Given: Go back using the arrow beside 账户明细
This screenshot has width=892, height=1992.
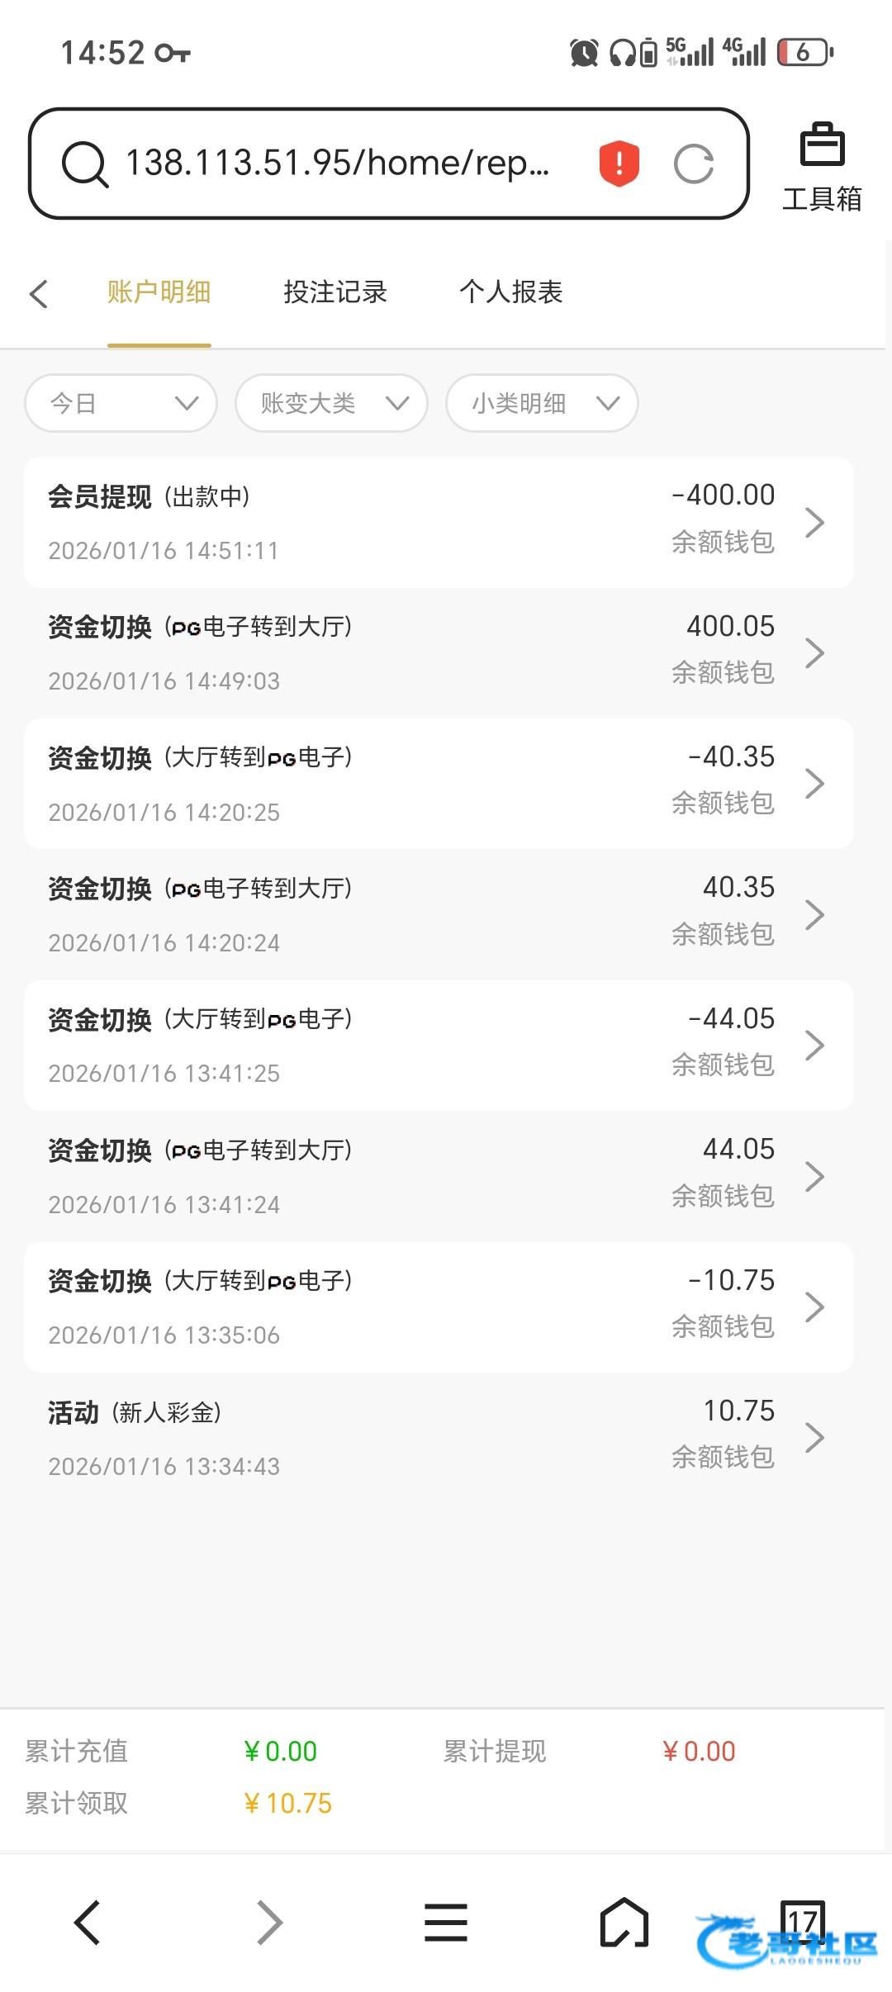Looking at the screenshot, I should [x=39, y=293].
